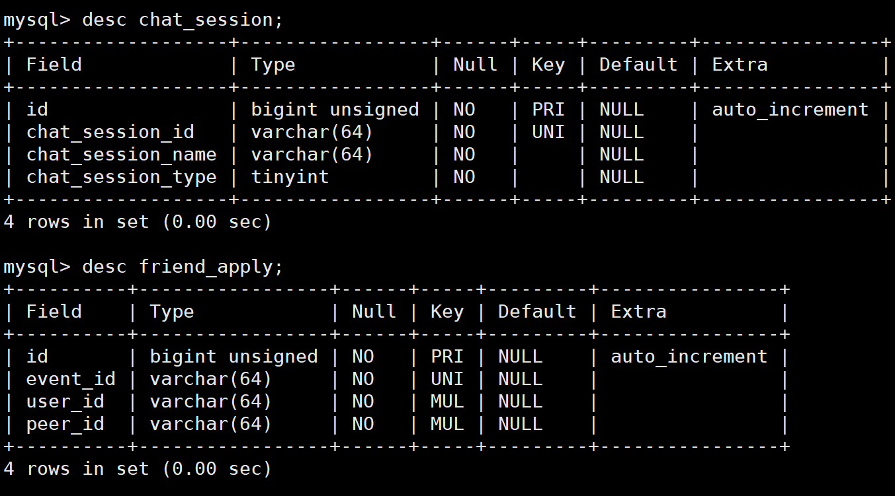The height and width of the screenshot is (496, 895).
Task: Click auto_increment in chat_session table
Action: (790, 110)
